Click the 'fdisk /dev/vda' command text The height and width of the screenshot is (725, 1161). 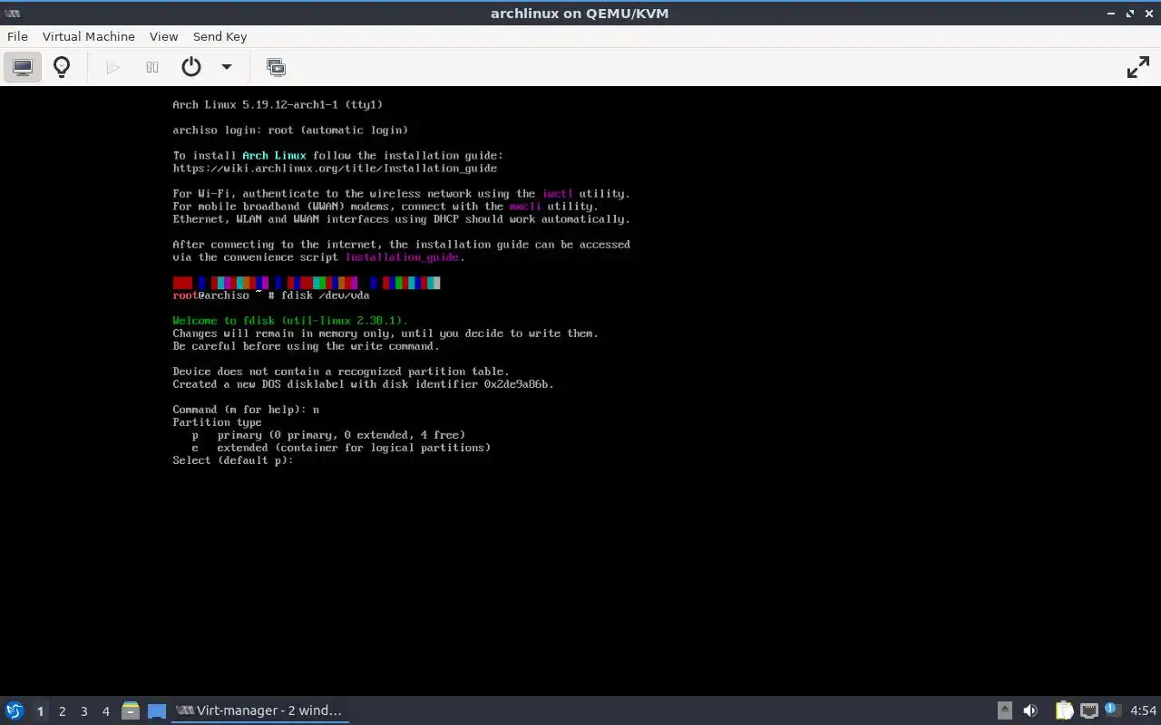coord(325,295)
